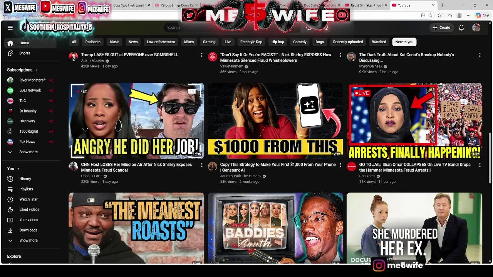Play Baddies South thumbnail
Viewport: 493px width, 277px height.
click(x=275, y=228)
